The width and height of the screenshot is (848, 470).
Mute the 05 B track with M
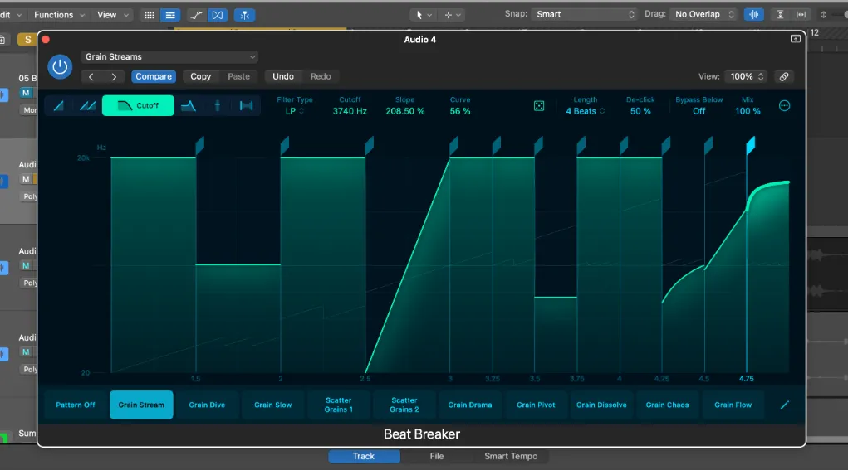[26, 92]
